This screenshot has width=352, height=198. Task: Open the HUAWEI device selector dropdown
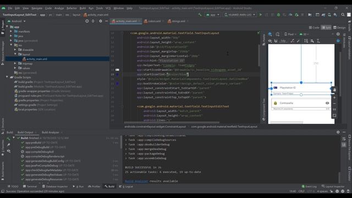pyautogui.click(x=240, y=15)
